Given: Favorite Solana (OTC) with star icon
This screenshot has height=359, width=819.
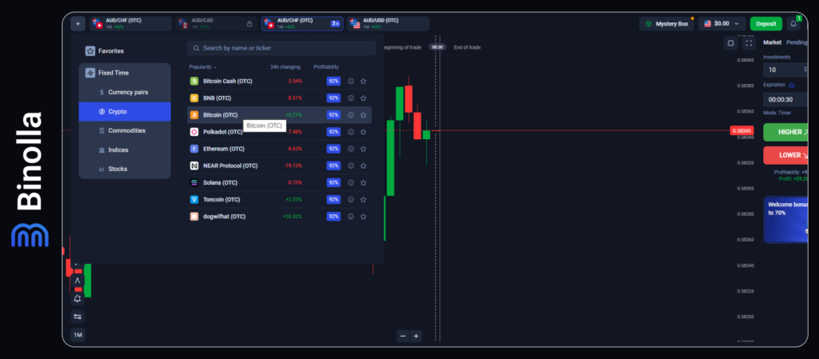Looking at the screenshot, I should (x=364, y=182).
